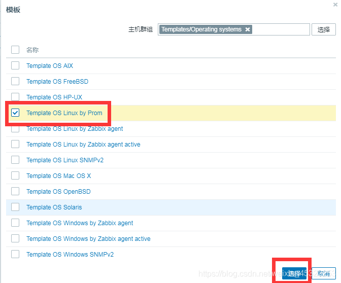
Task: Open Template OS Windows by Zabbix agent link
Action: pyautogui.click(x=80, y=223)
